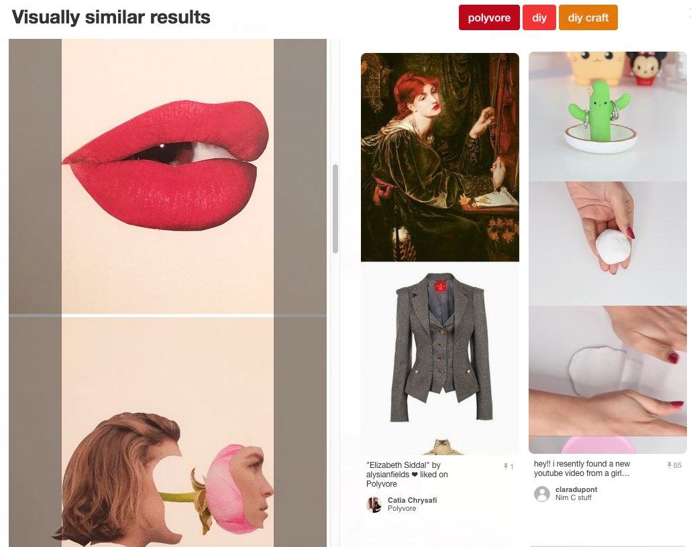Click the vertical scrollbar beside the collage

coord(335,208)
